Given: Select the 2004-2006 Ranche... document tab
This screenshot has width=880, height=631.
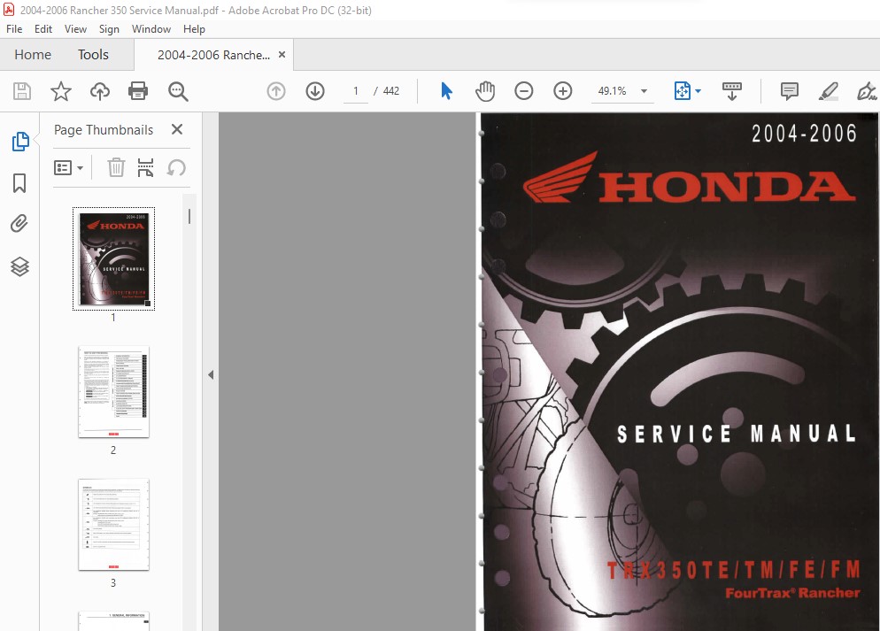Looking at the screenshot, I should point(213,55).
